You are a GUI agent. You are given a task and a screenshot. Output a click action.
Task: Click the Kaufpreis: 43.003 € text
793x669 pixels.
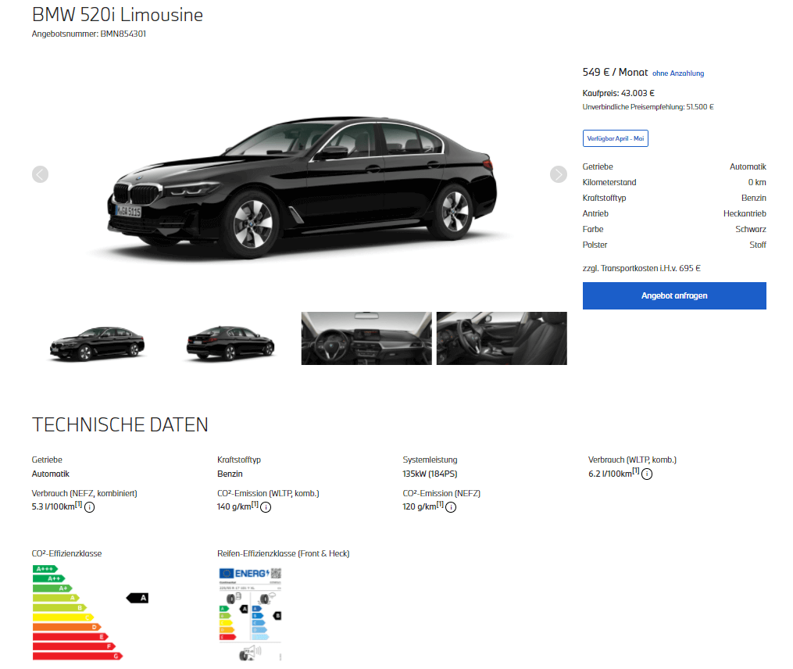coord(619,93)
